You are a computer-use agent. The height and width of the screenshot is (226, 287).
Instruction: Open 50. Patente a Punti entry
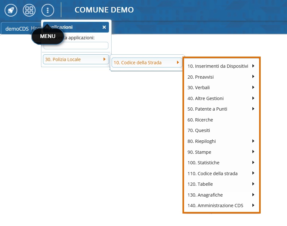point(207,109)
